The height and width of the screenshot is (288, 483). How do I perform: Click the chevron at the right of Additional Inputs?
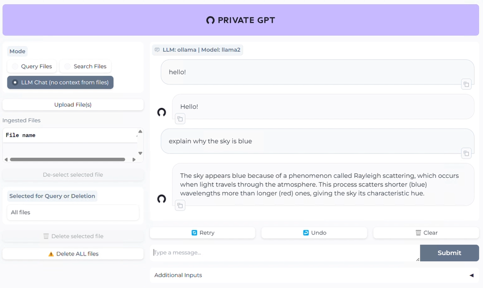click(471, 275)
